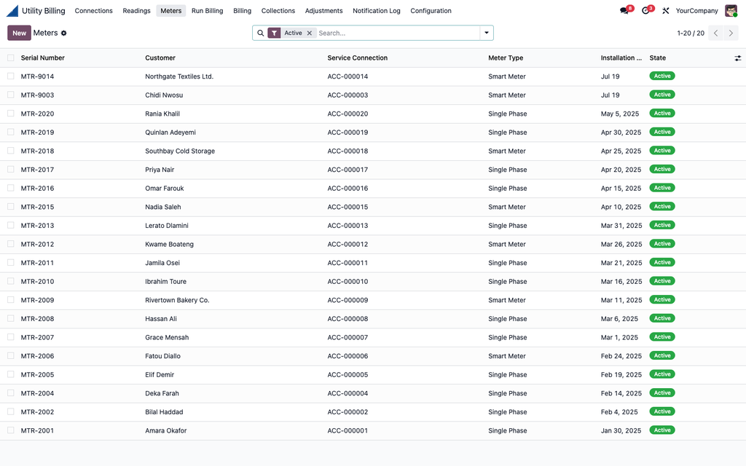Open the YourCompany company switcher
Screen dimensions: 746x466
coord(696,10)
